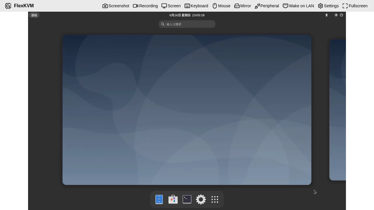Launch the Software store from dock

(x=173, y=199)
